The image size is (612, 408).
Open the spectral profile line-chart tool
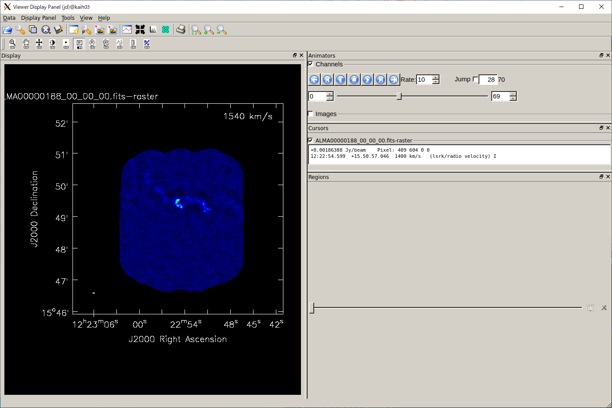[127, 29]
